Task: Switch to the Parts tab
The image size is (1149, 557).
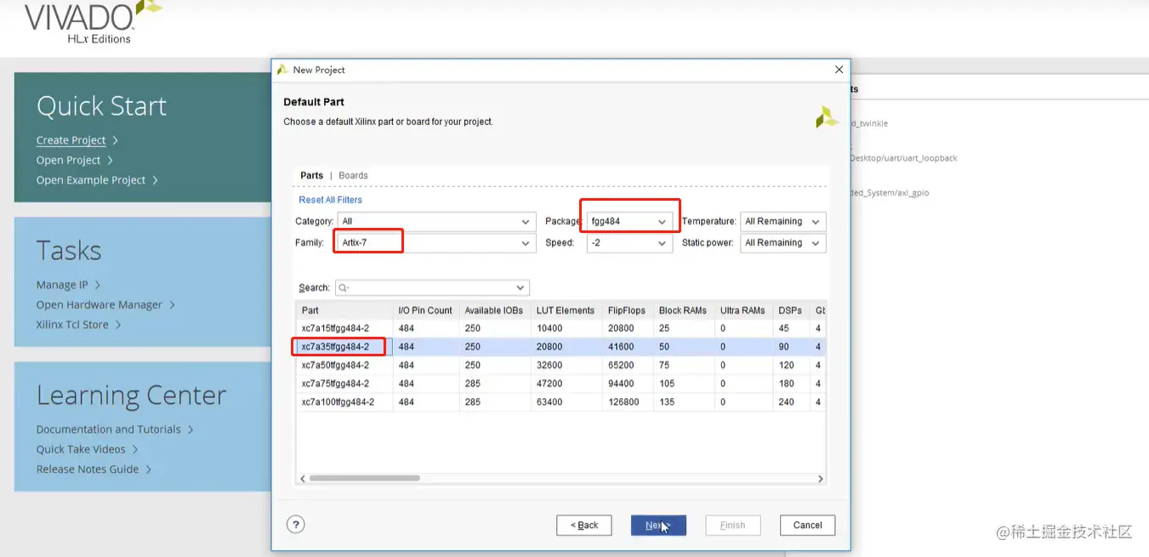Action: pos(311,175)
